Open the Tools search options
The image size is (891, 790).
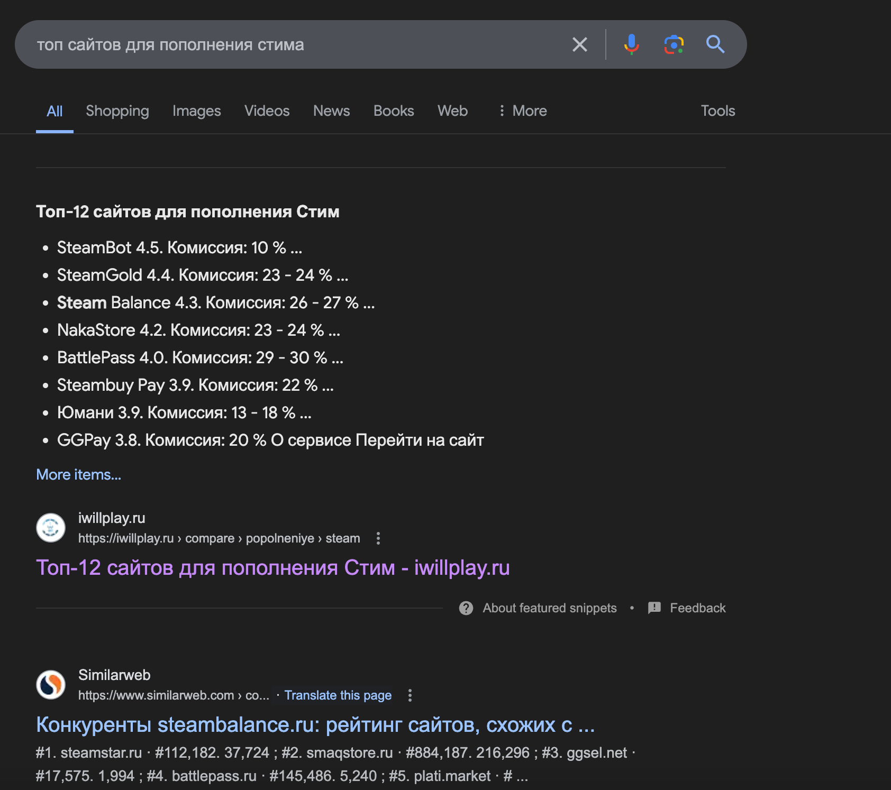(718, 111)
